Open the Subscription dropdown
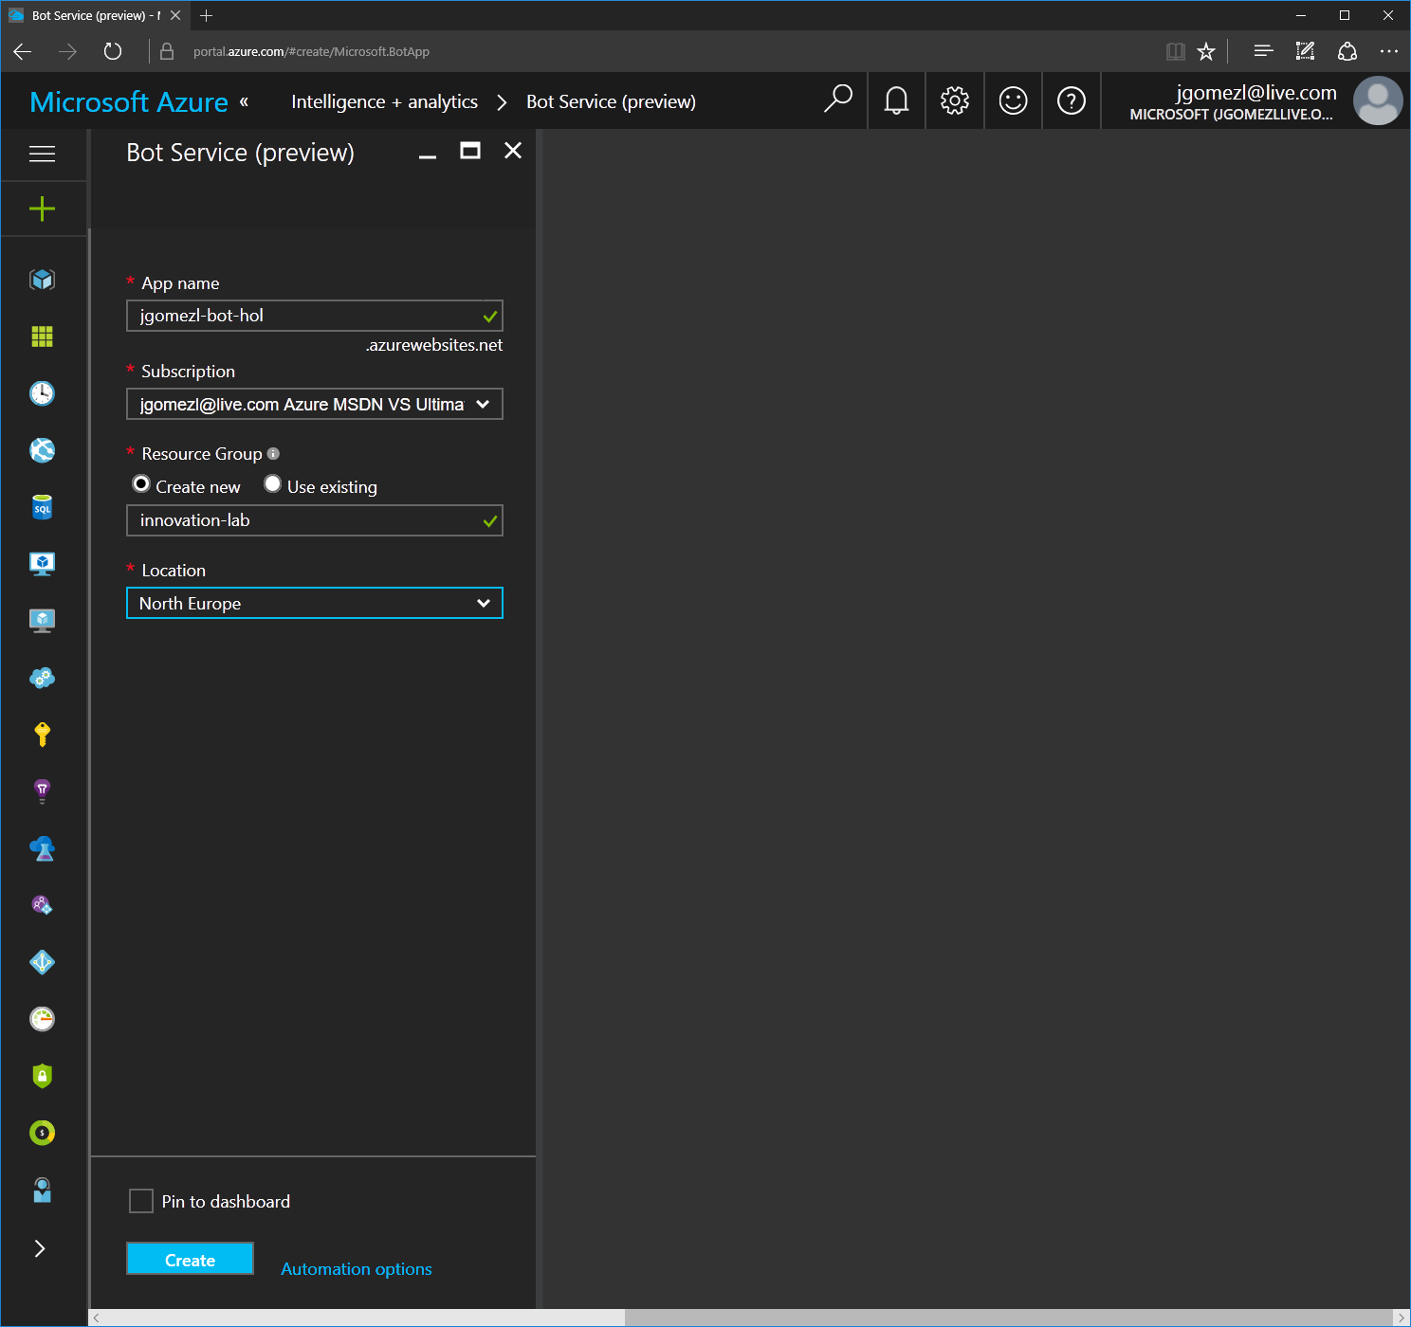This screenshot has width=1411, height=1327. [315, 404]
